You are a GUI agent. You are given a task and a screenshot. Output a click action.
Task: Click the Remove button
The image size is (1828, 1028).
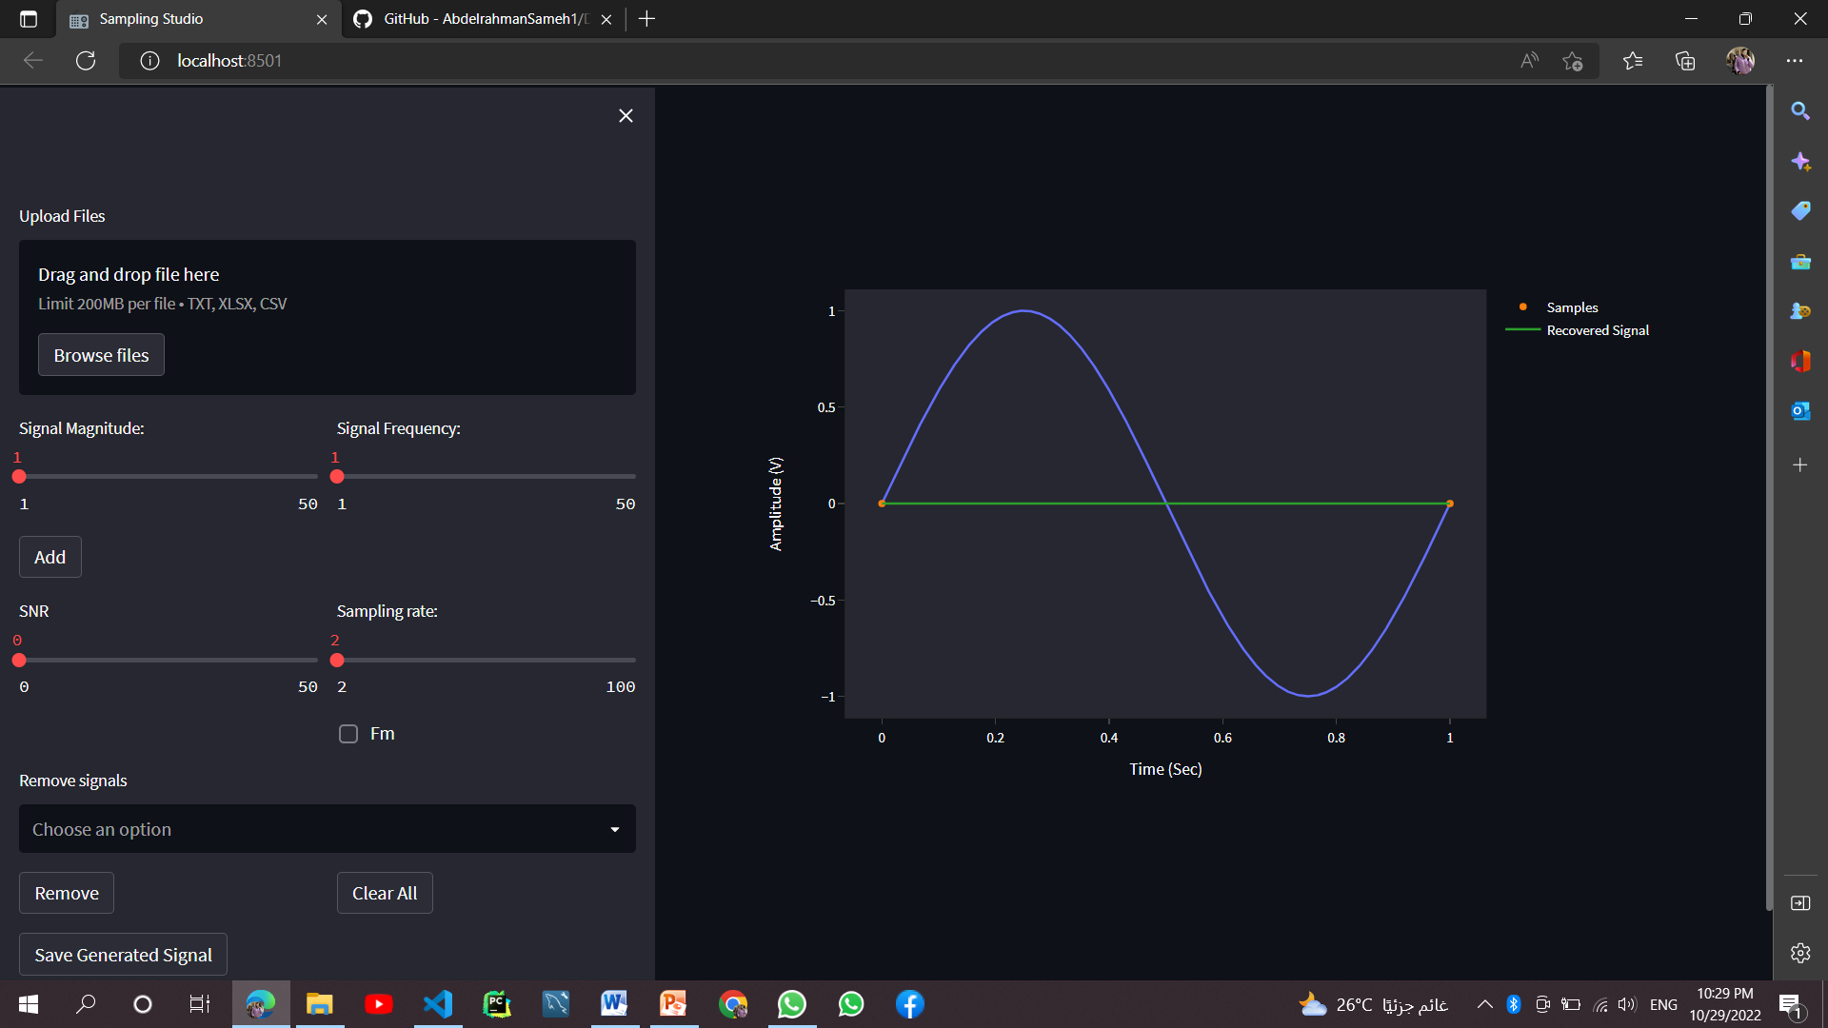point(67,893)
